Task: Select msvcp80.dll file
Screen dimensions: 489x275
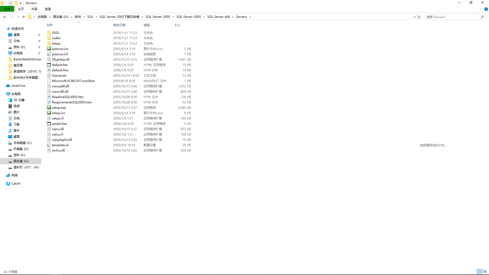Action: coord(61,86)
